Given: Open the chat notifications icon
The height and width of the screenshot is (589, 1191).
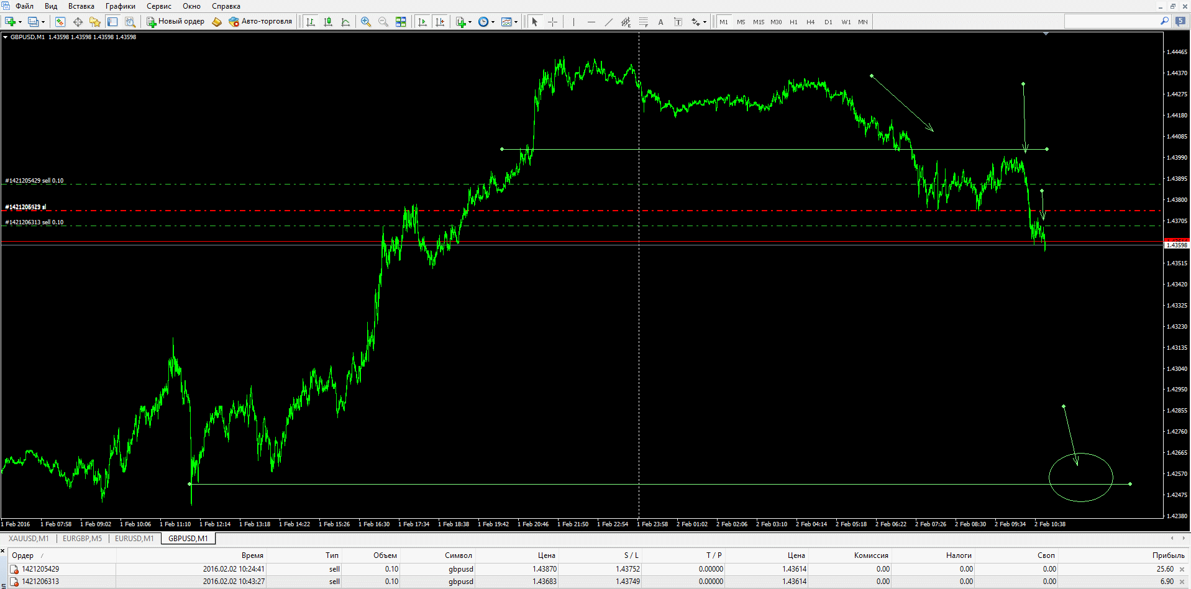Looking at the screenshot, I should pos(1180,21).
